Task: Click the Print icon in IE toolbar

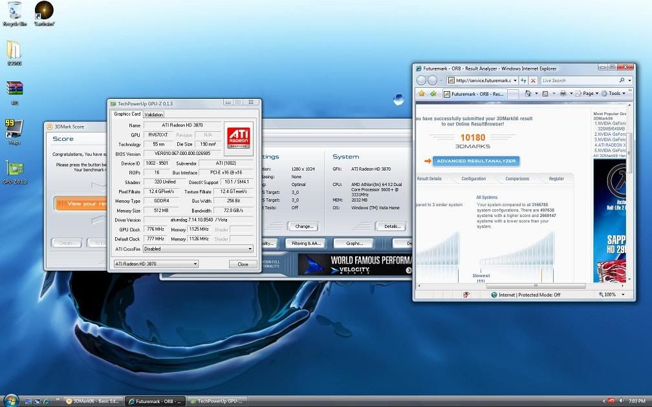Action: pos(563,94)
